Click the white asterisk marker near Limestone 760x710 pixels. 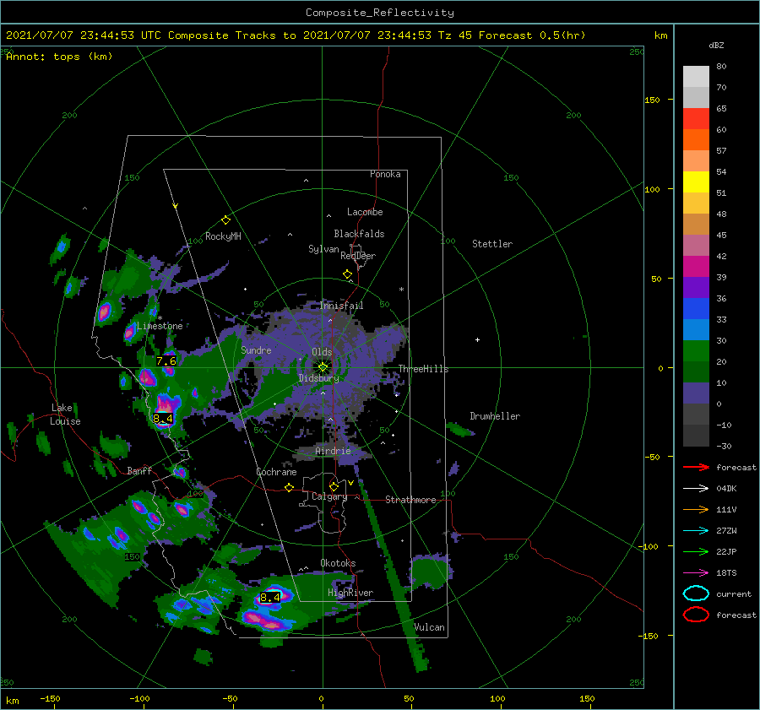point(160,318)
